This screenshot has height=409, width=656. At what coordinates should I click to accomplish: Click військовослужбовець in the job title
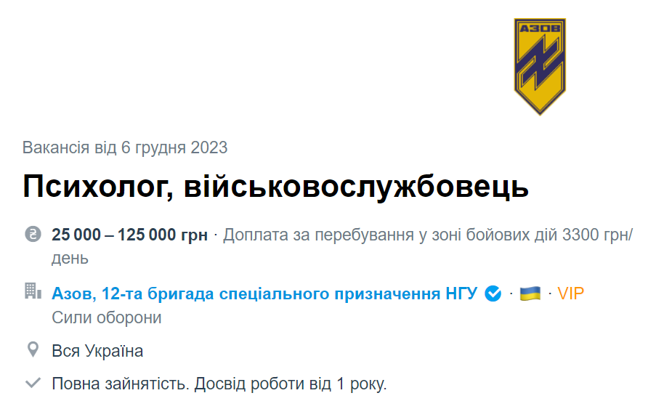tap(357, 187)
